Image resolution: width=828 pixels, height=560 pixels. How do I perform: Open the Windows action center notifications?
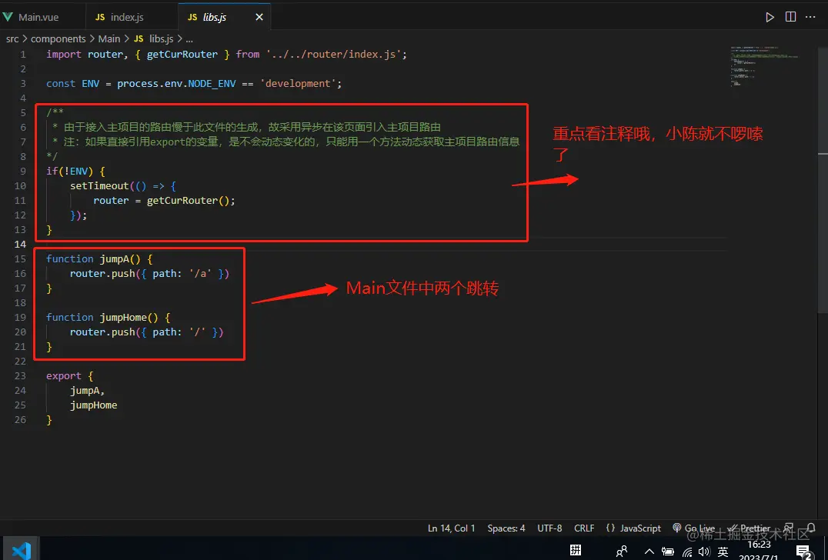pyautogui.click(x=803, y=552)
